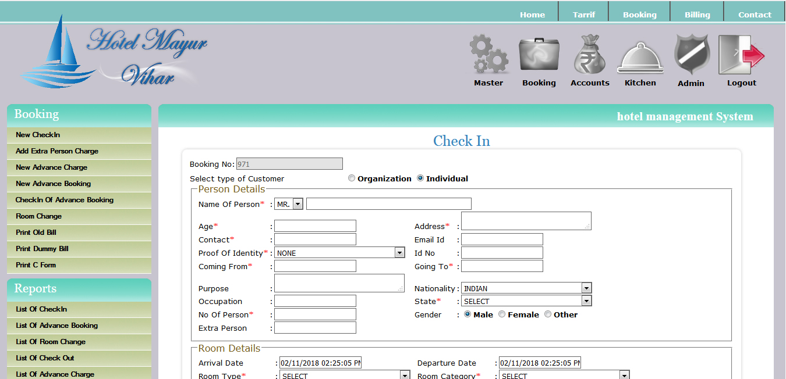Viewport: 786px width, 379px height.
Task: Click the Id No field
Action: (502, 253)
